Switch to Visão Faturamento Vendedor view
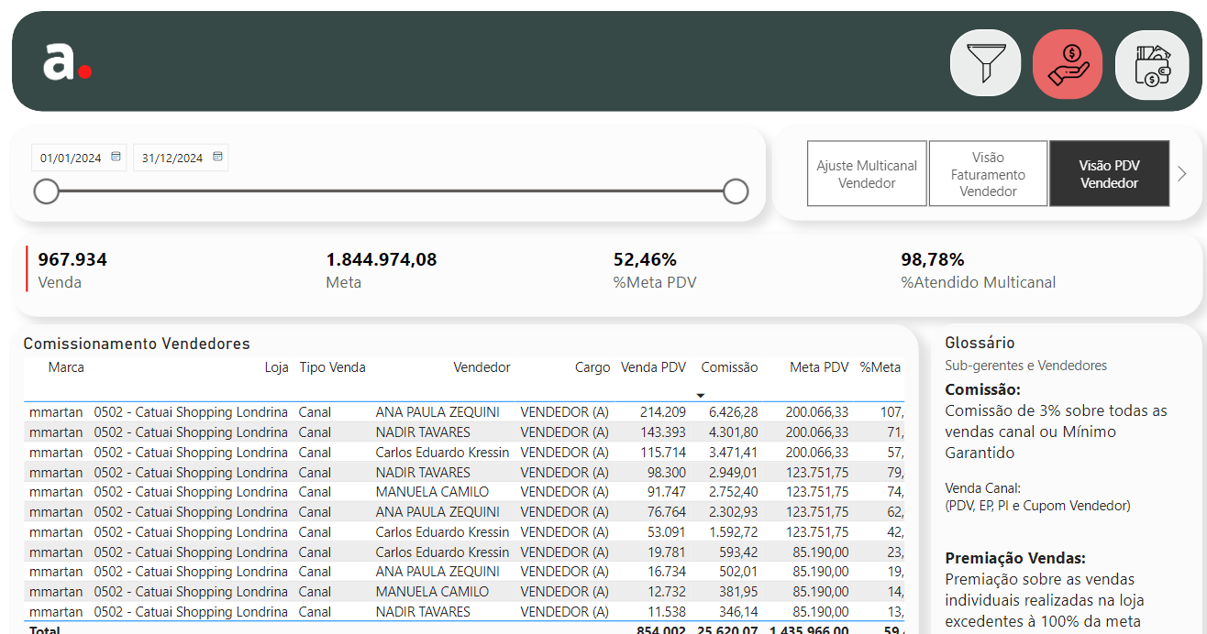 coord(988,174)
